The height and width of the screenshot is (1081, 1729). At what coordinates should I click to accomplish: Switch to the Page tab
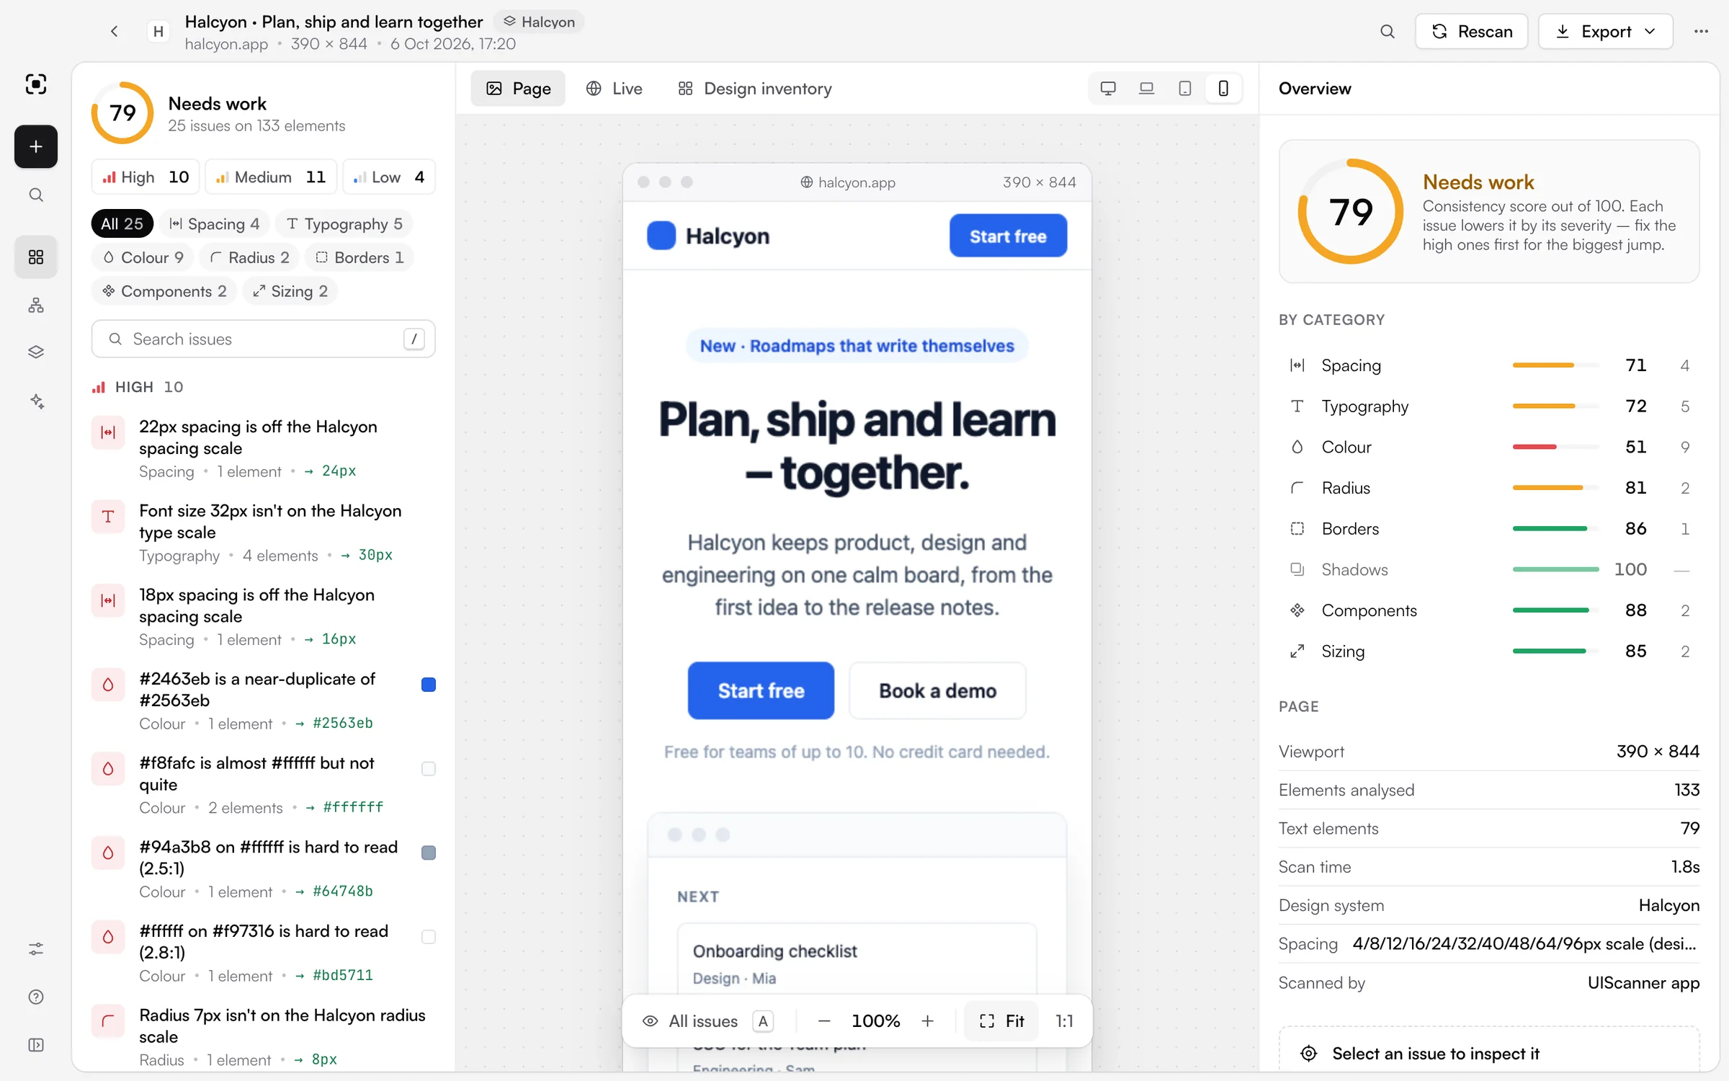pyautogui.click(x=518, y=89)
